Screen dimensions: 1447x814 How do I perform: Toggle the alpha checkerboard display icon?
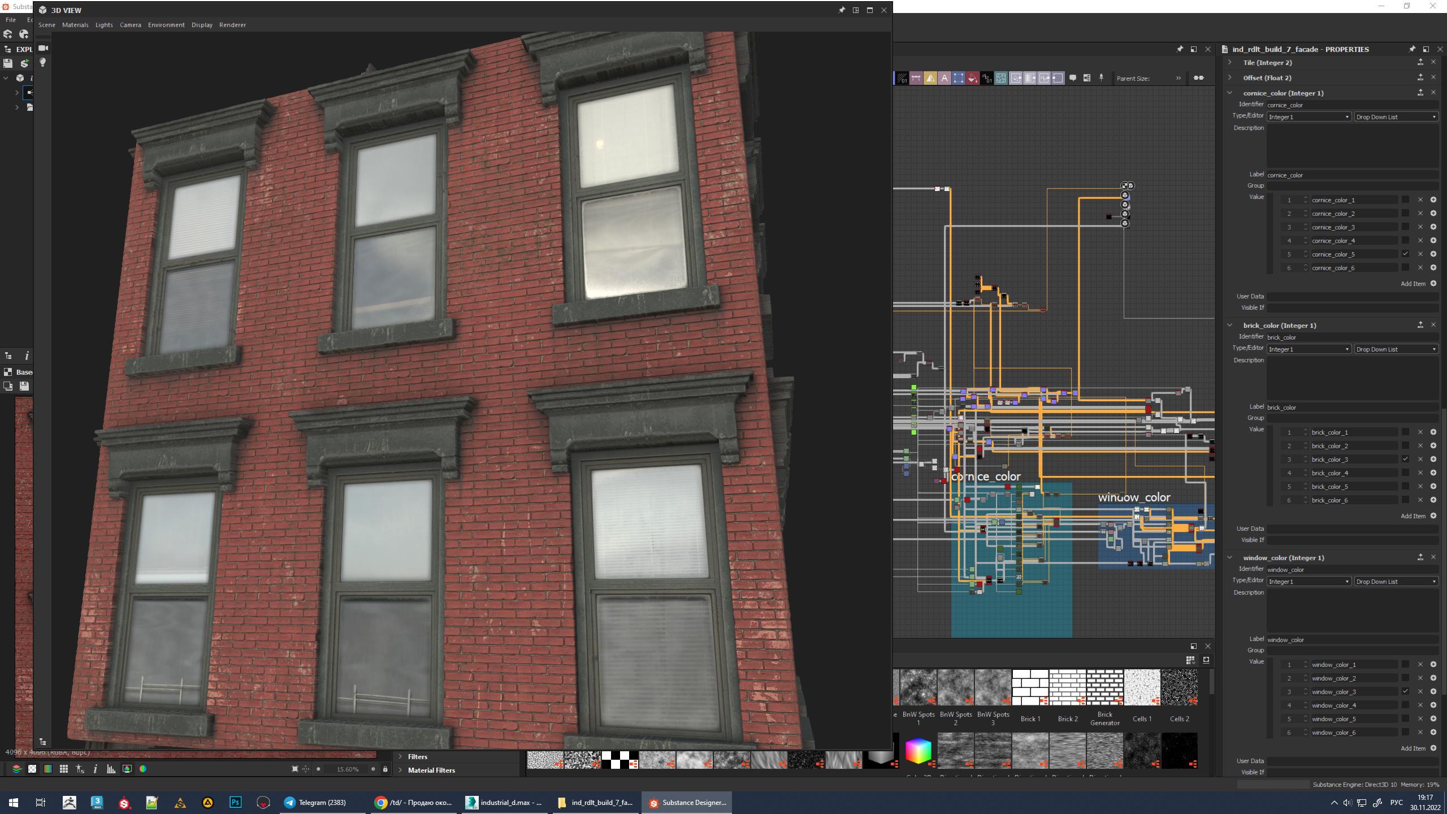[x=32, y=769]
